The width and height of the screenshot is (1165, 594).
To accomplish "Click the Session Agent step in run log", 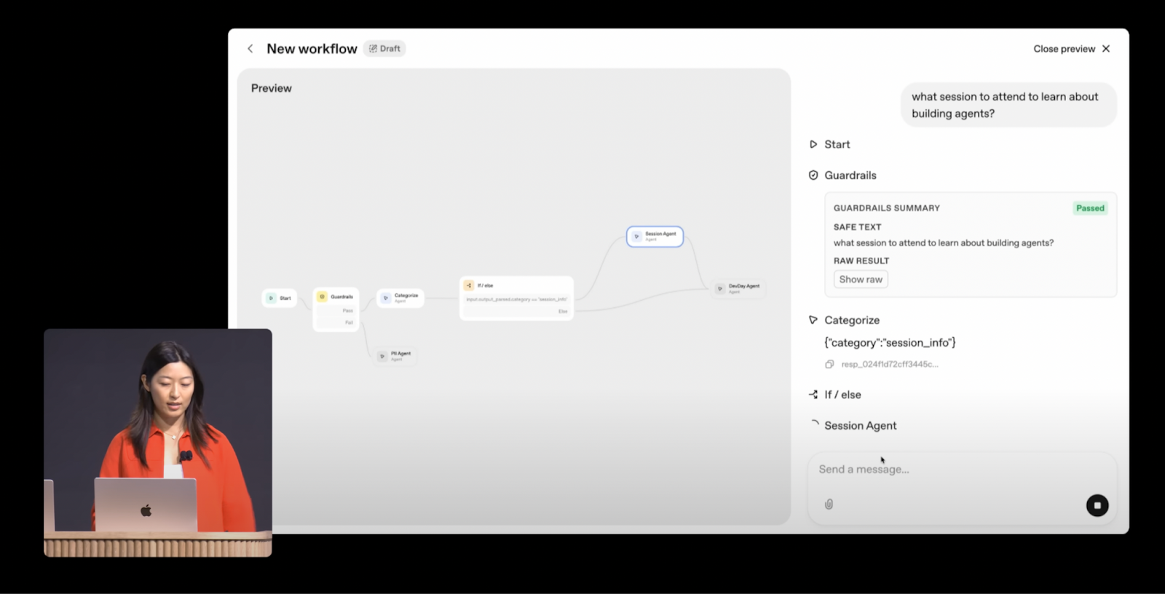I will [860, 426].
